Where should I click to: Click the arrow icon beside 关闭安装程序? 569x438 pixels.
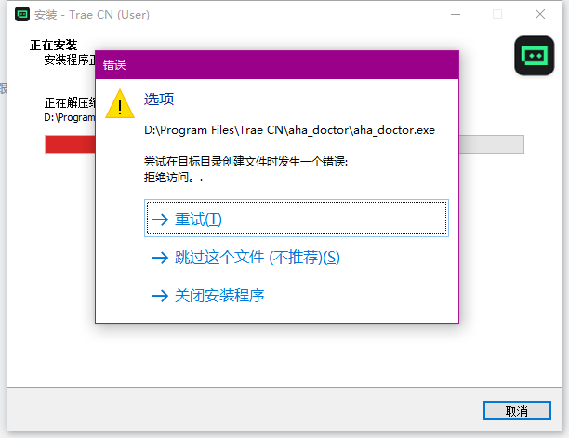(x=159, y=296)
